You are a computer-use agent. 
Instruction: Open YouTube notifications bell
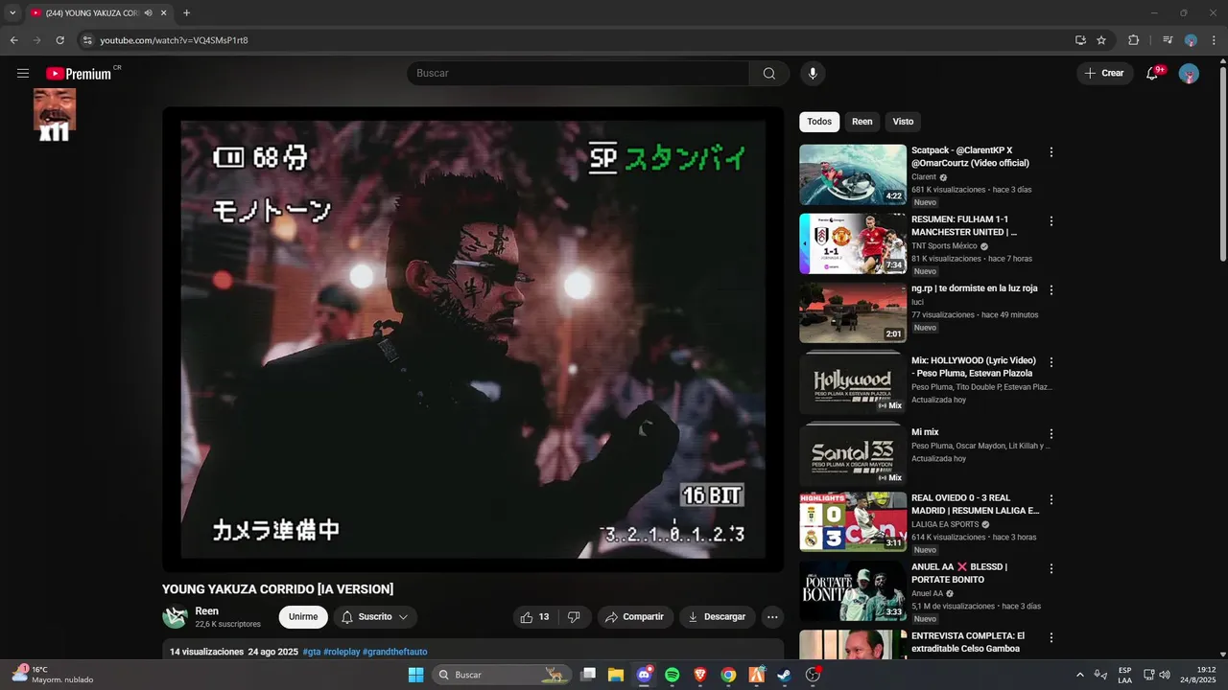pyautogui.click(x=1153, y=74)
